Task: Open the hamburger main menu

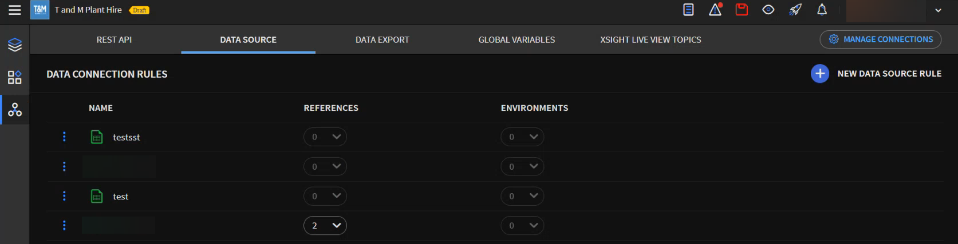Action: [x=14, y=10]
